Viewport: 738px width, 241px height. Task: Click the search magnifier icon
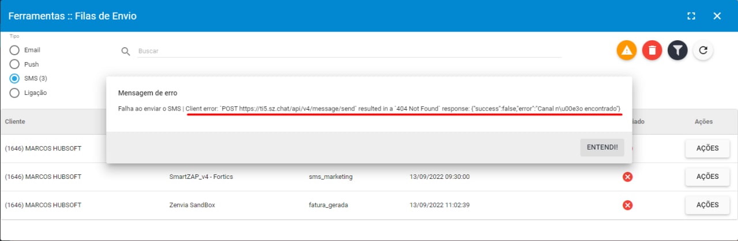click(x=126, y=51)
